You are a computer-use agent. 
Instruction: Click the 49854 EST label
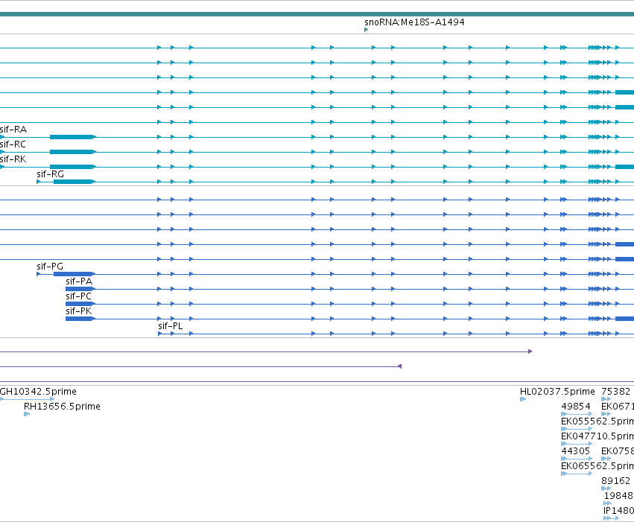coord(576,407)
